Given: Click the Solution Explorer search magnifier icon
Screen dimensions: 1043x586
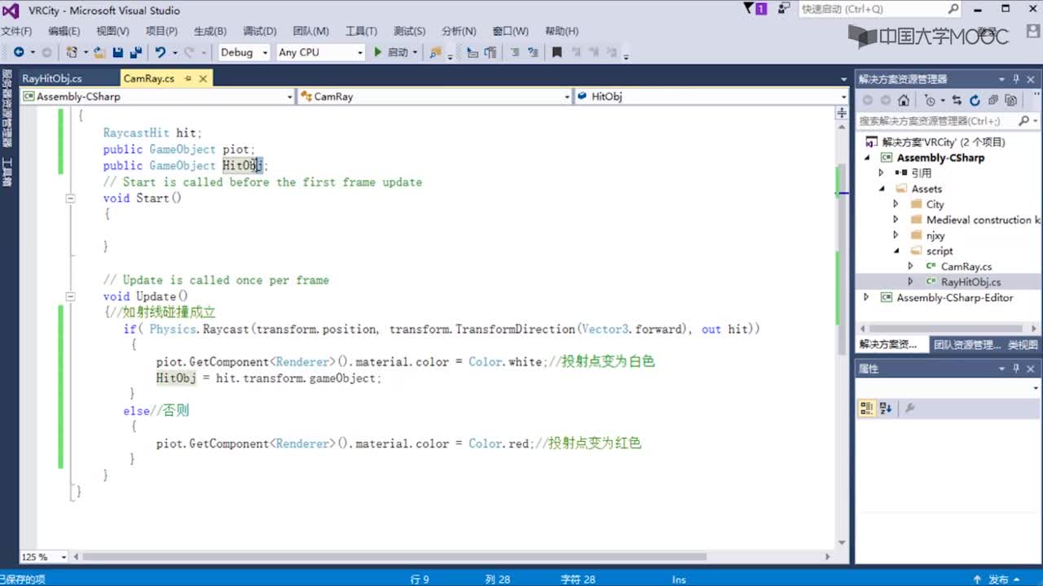Looking at the screenshot, I should [x=1024, y=120].
